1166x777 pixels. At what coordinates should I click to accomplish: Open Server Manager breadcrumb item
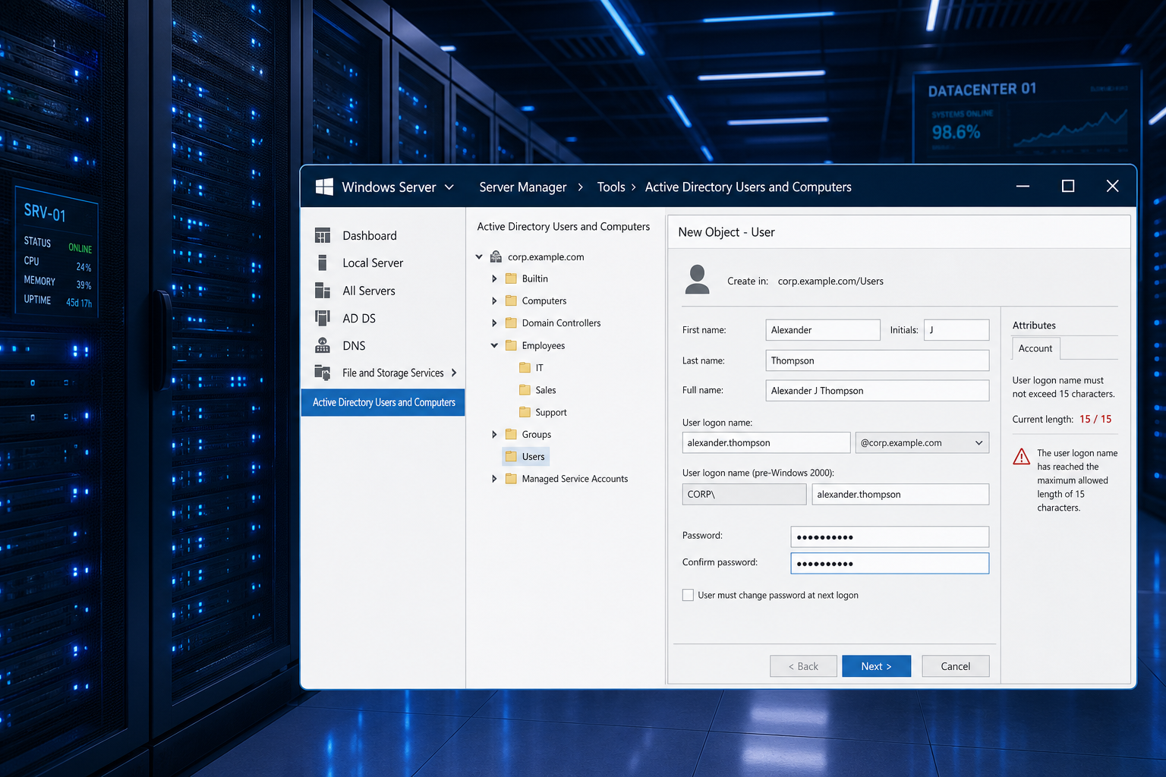pyautogui.click(x=522, y=187)
